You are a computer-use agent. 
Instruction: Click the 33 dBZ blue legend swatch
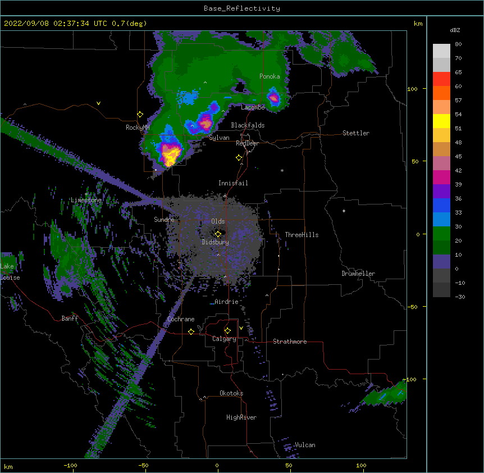tap(441, 205)
